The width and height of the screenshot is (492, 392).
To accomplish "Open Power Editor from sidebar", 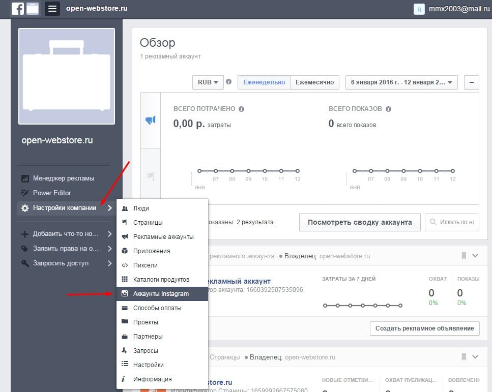I will pyautogui.click(x=52, y=193).
